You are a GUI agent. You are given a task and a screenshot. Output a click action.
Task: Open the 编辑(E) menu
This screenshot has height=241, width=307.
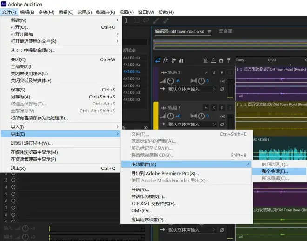pyautogui.click(x=27, y=12)
